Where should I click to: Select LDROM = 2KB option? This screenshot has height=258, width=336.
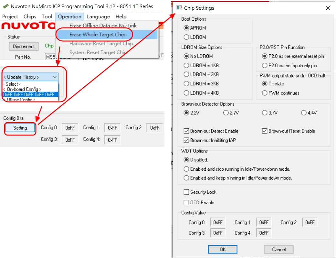201,74
